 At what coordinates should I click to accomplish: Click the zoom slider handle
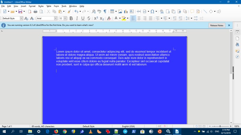pyautogui.click(x=220, y=126)
